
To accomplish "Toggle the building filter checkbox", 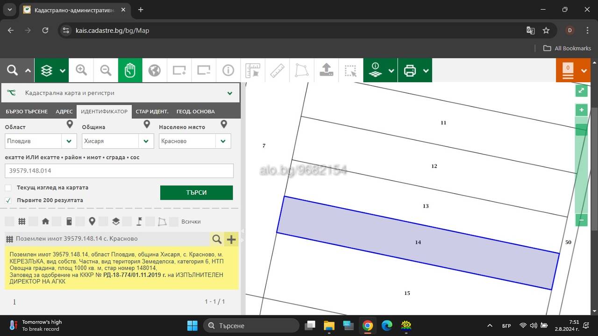I will point(33,221).
